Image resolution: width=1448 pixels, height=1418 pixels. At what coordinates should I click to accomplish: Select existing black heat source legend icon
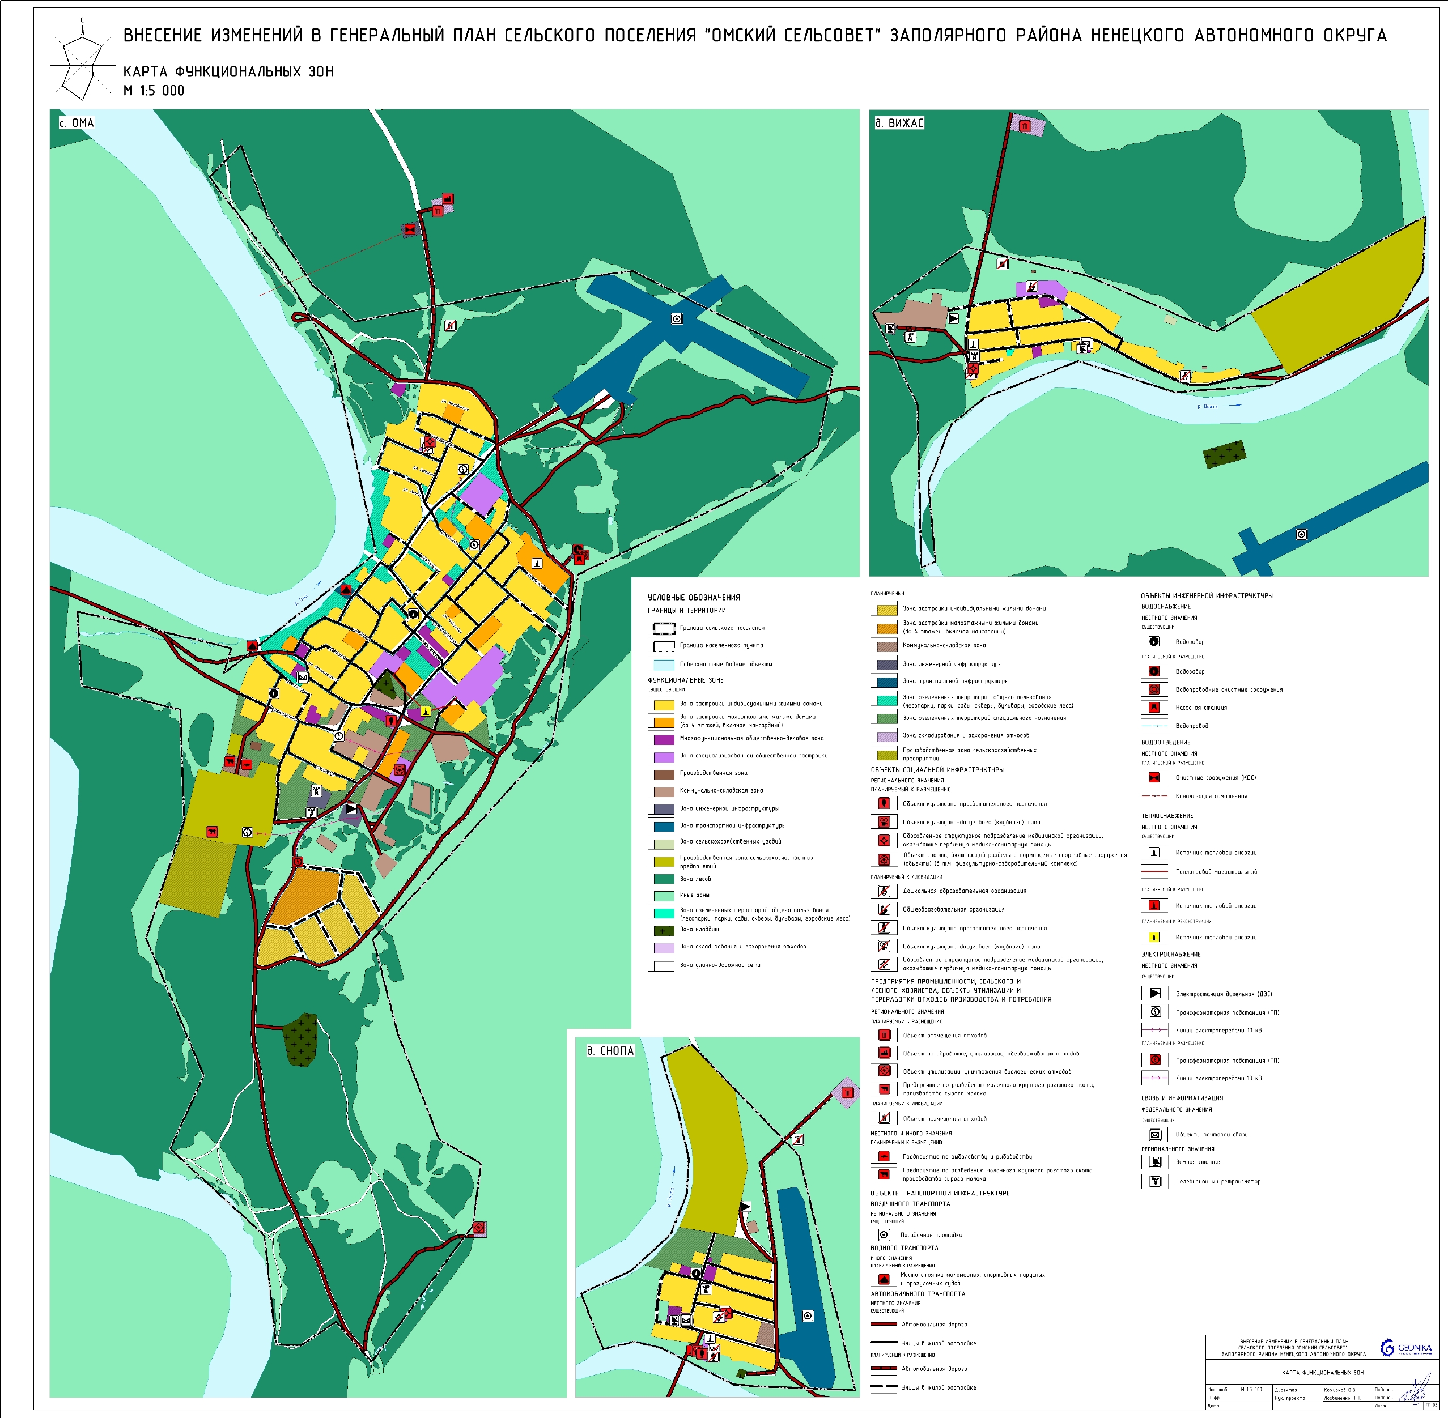coord(1154,852)
